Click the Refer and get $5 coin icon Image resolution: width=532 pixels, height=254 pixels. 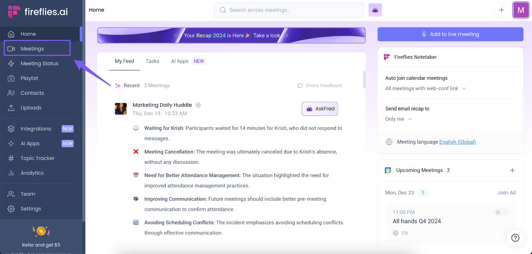pos(41,231)
